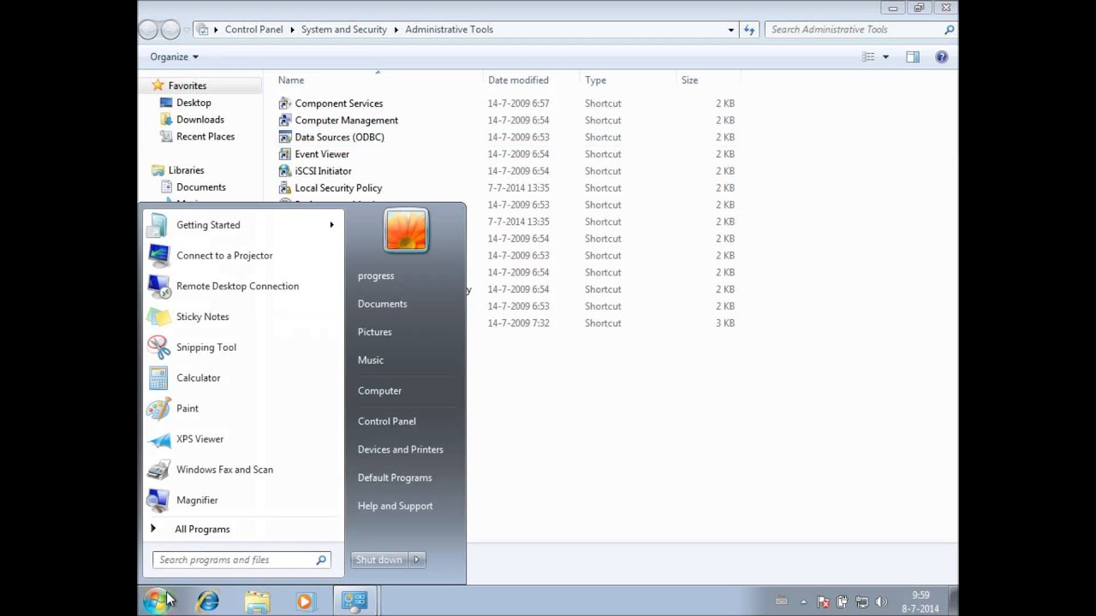The image size is (1096, 616).
Task: Show hidden tray icons arrow
Action: click(803, 602)
